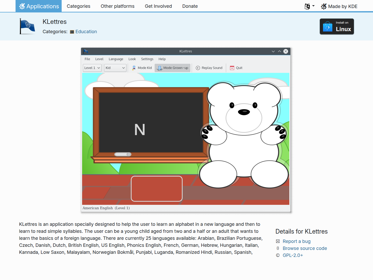The image size is (373, 280).
Task: Open the Level menu
Action: click(x=99, y=59)
